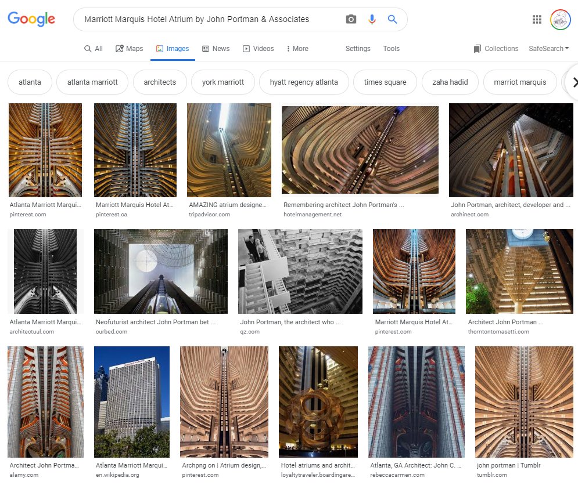
Task: Filter by 'atlanta marriott' chip
Action: pos(92,82)
